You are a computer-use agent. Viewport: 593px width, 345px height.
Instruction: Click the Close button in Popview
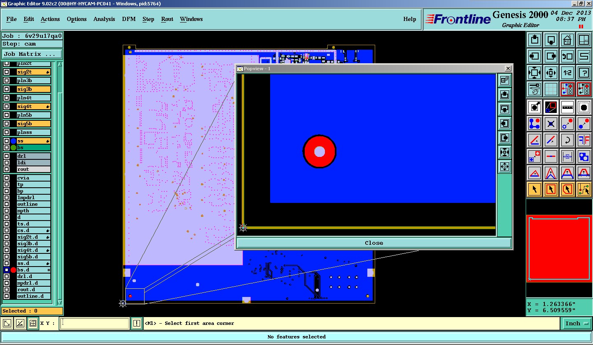tap(374, 243)
